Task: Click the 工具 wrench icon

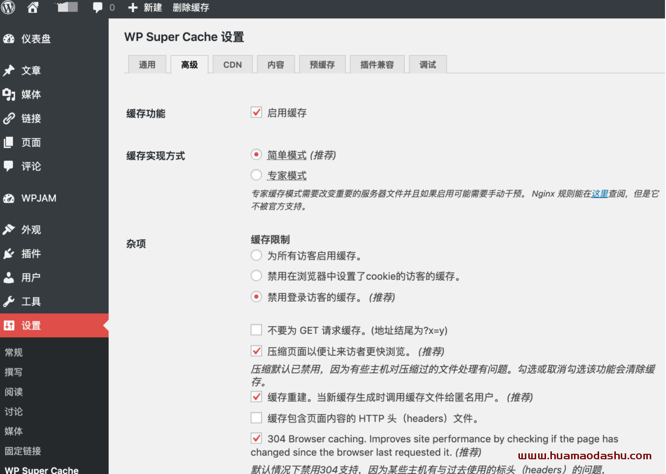Action: click(x=9, y=301)
